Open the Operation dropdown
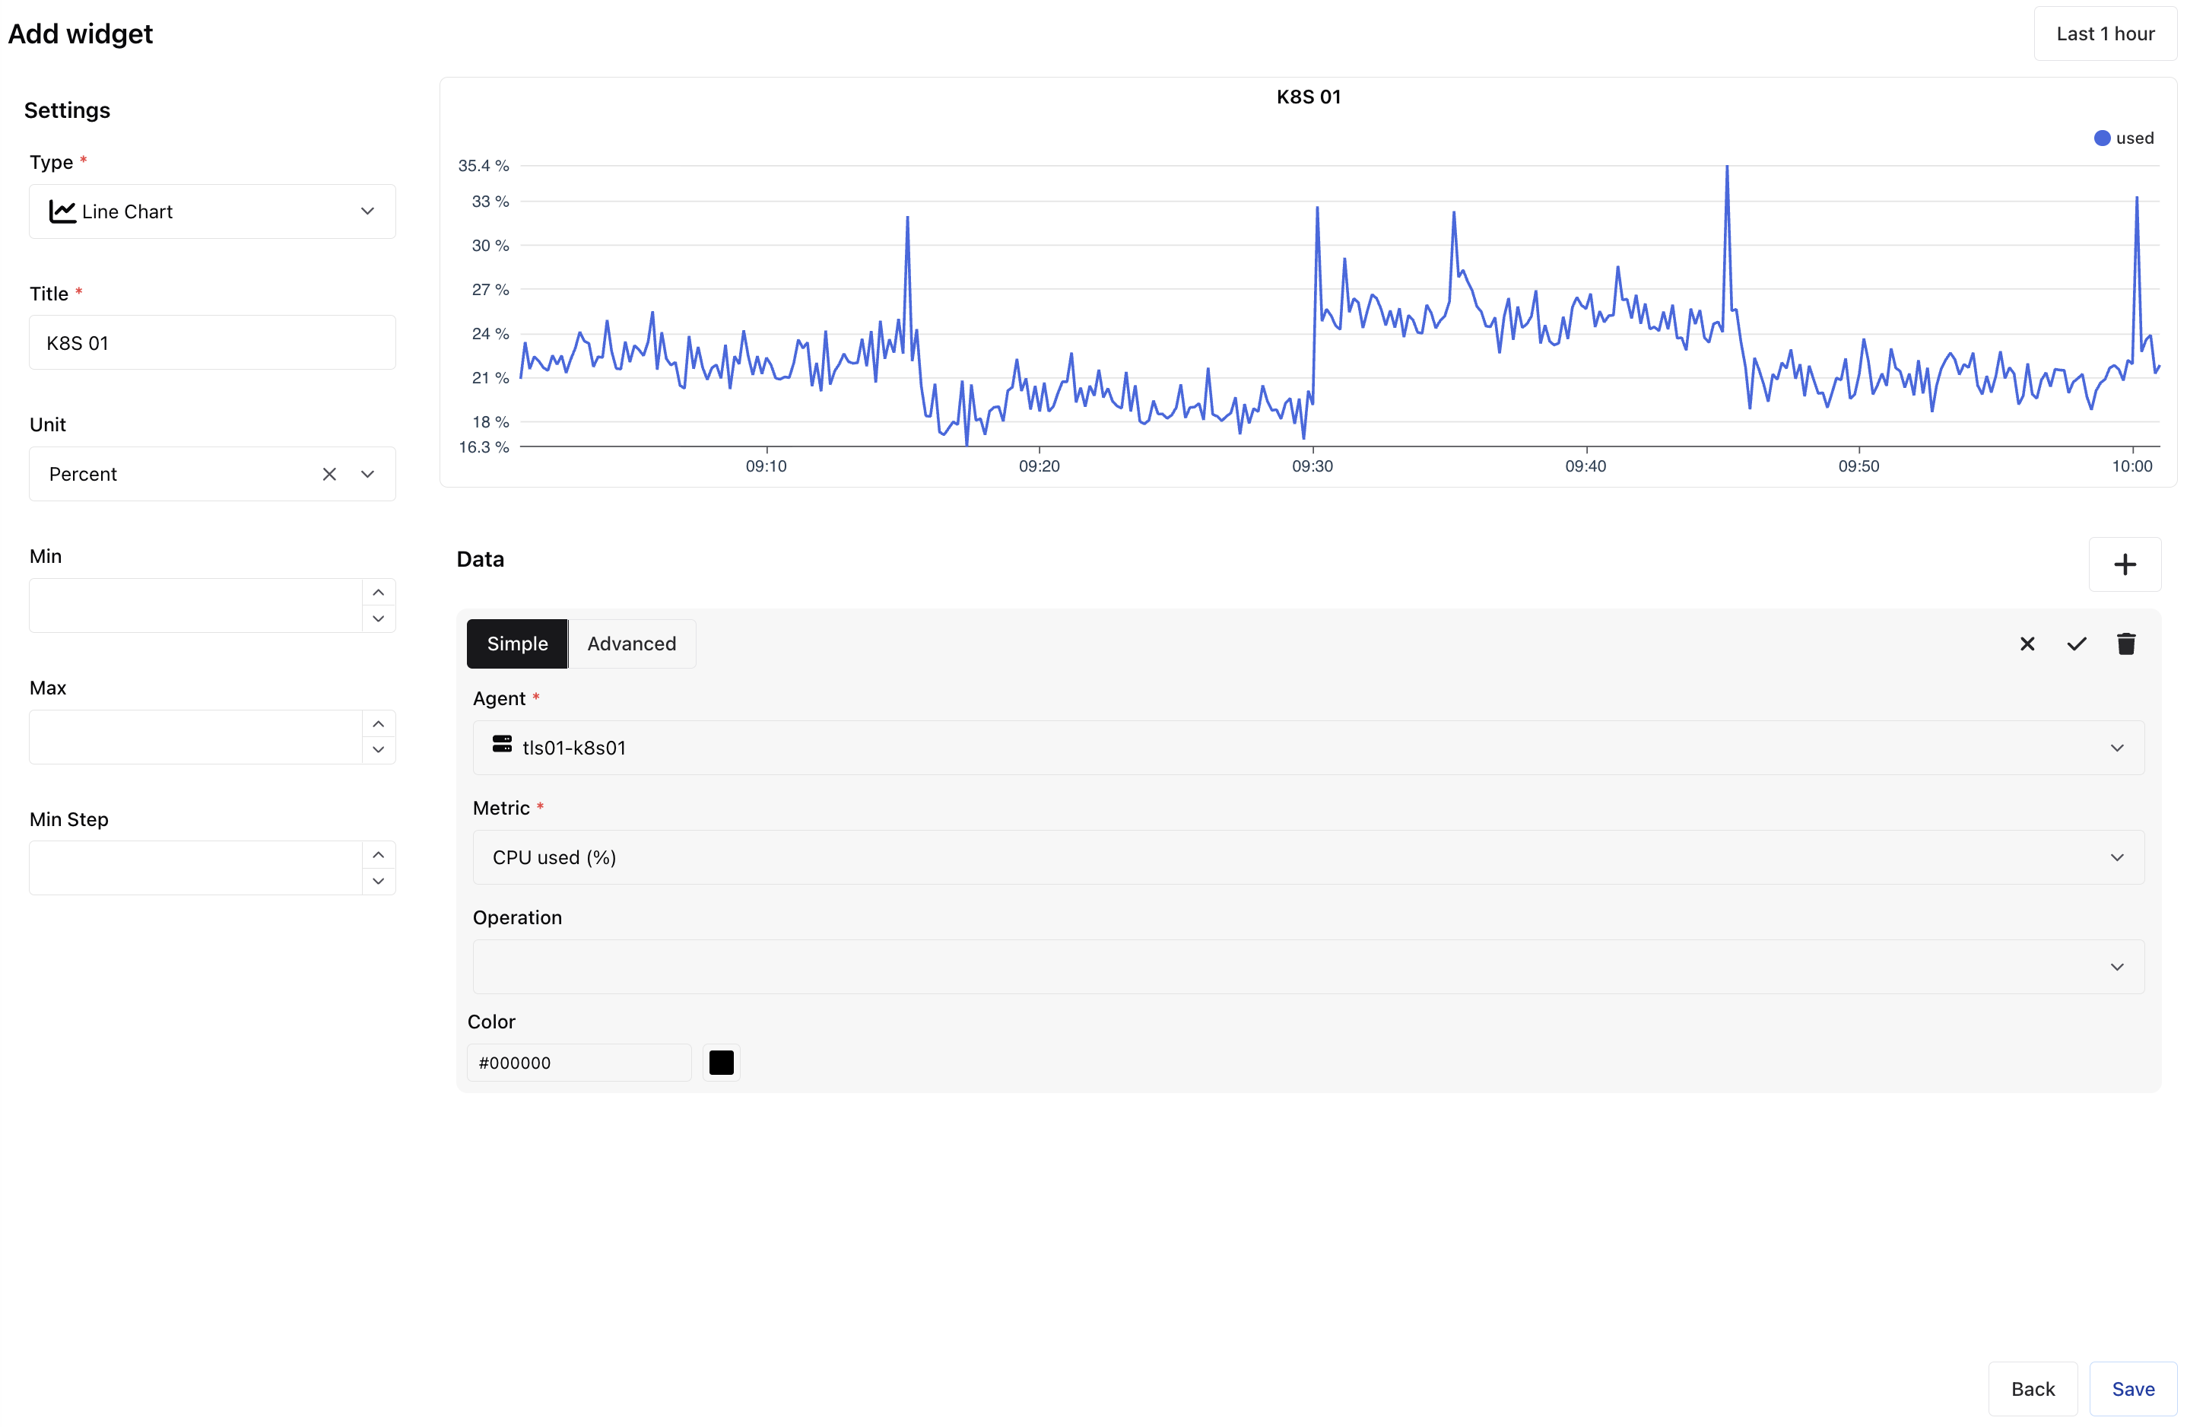 pyautogui.click(x=2117, y=966)
